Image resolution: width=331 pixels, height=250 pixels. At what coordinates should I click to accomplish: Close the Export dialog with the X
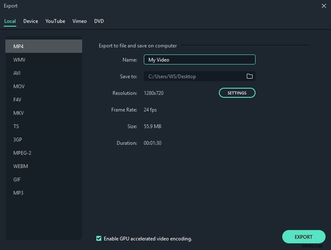pyautogui.click(x=324, y=6)
